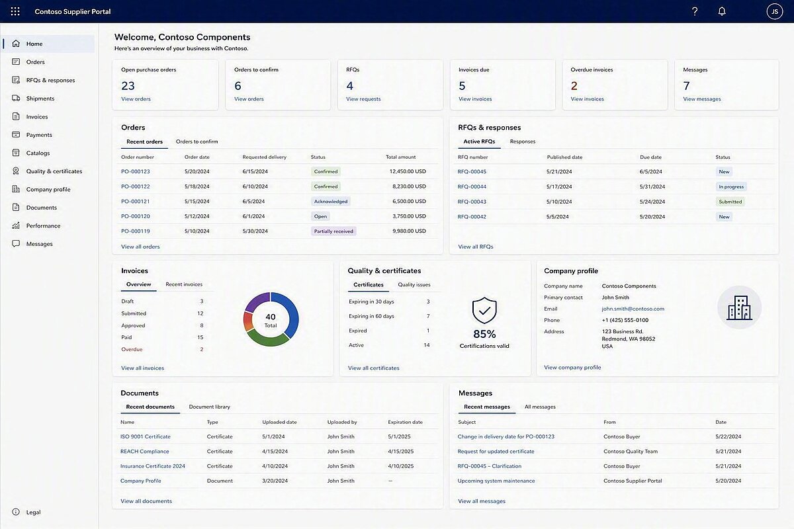Screen dimensions: 794x529
Task: Click the Contoso Quality Team sender
Action: 631,452
